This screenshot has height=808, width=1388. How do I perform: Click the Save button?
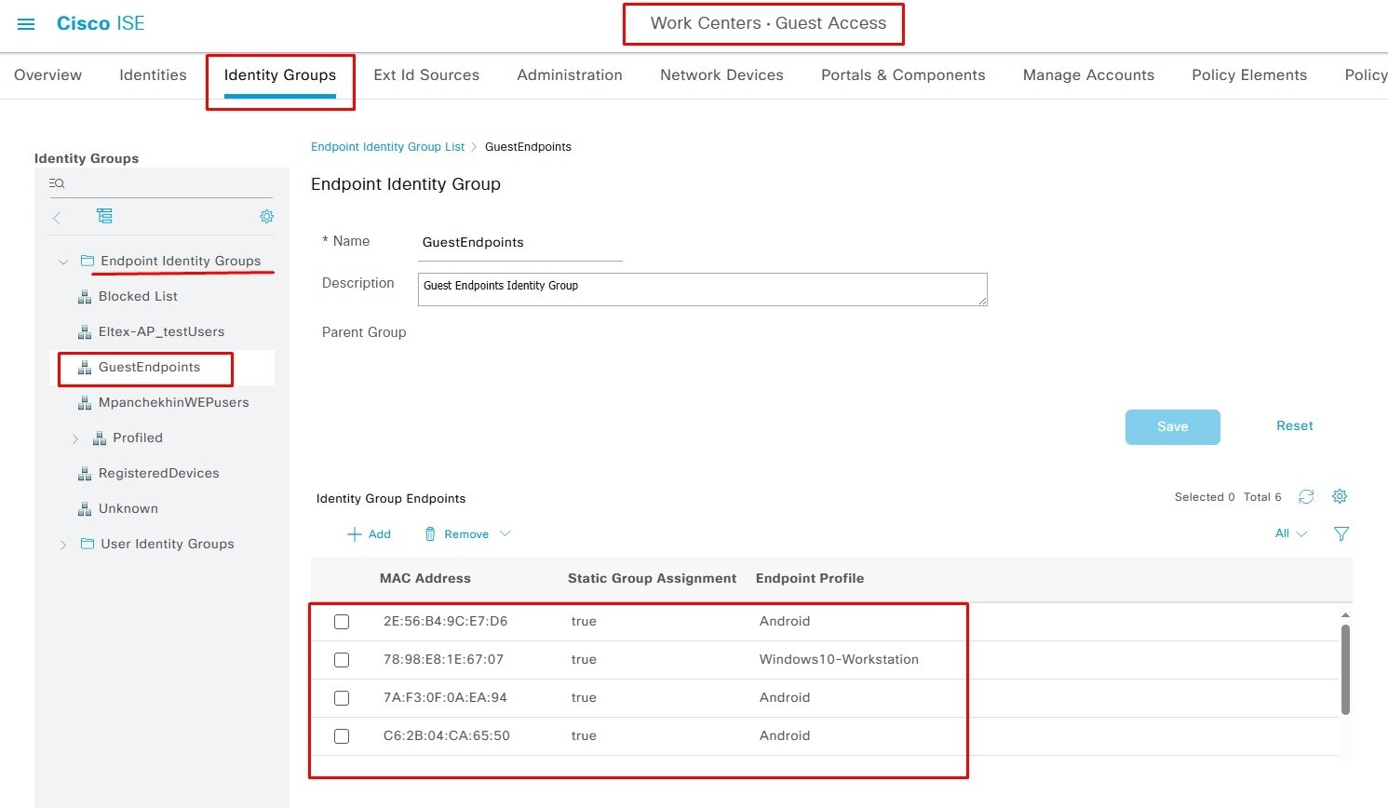click(1172, 426)
